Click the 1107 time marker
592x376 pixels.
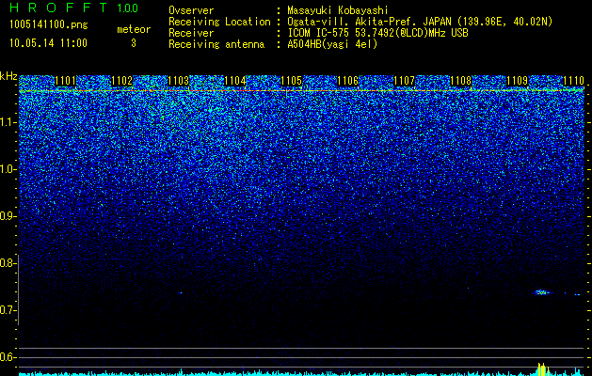[405, 81]
